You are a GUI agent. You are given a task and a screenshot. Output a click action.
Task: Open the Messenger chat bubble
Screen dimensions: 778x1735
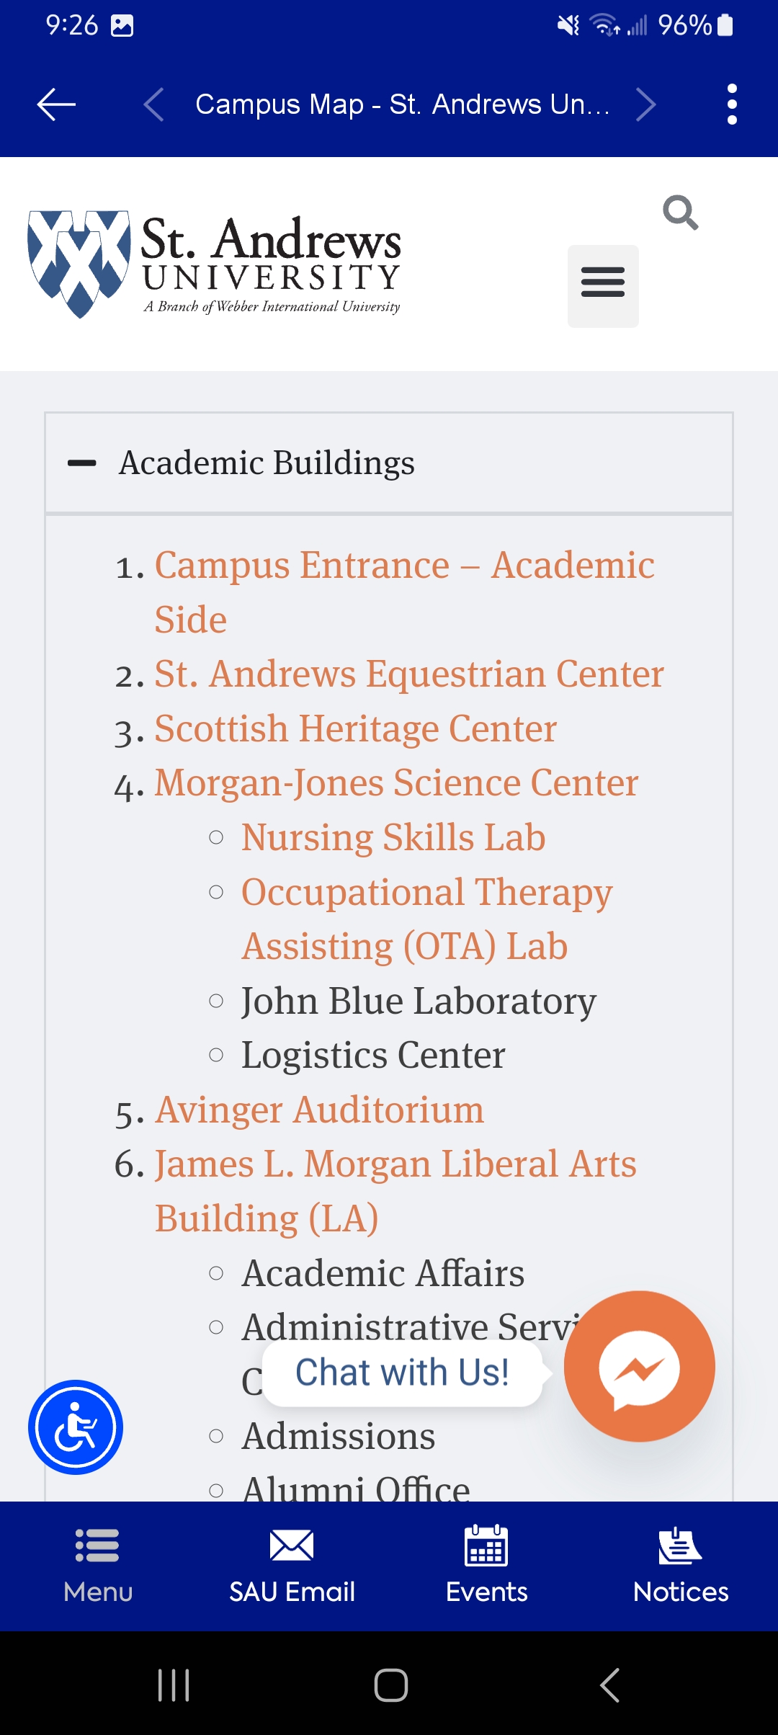pyautogui.click(x=640, y=1366)
